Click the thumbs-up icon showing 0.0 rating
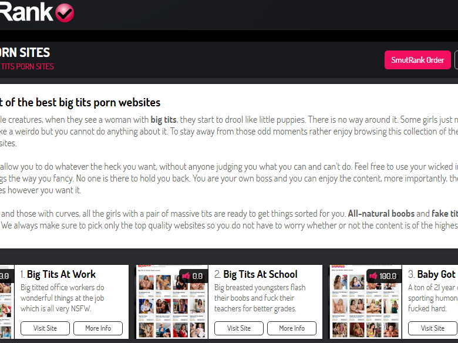458x343 pixels. [x=186, y=276]
